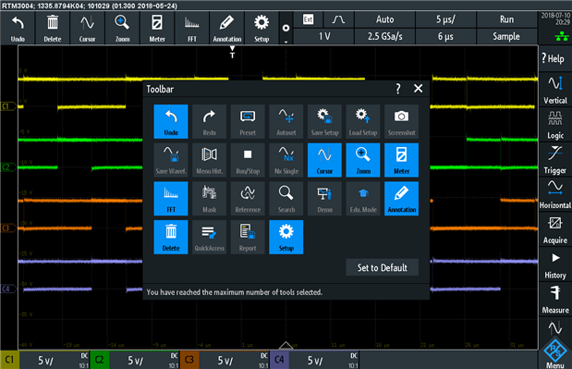Toggle the Undo tool in Toolbar dialog
The height and width of the screenshot is (369, 572).
pyautogui.click(x=171, y=121)
